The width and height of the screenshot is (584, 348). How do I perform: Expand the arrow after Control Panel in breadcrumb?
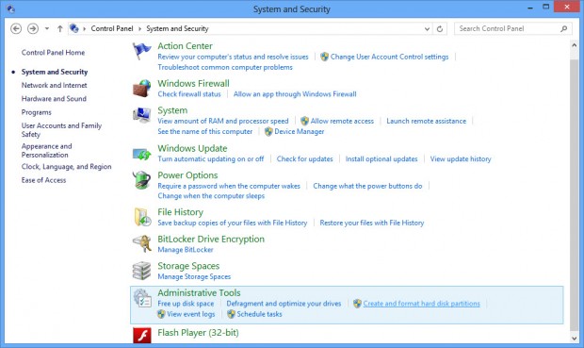point(139,28)
